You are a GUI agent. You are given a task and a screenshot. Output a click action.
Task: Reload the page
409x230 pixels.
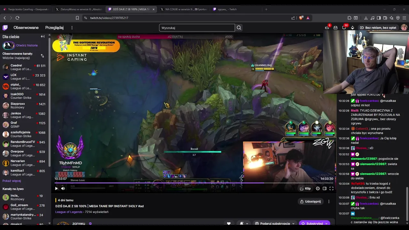(17, 18)
